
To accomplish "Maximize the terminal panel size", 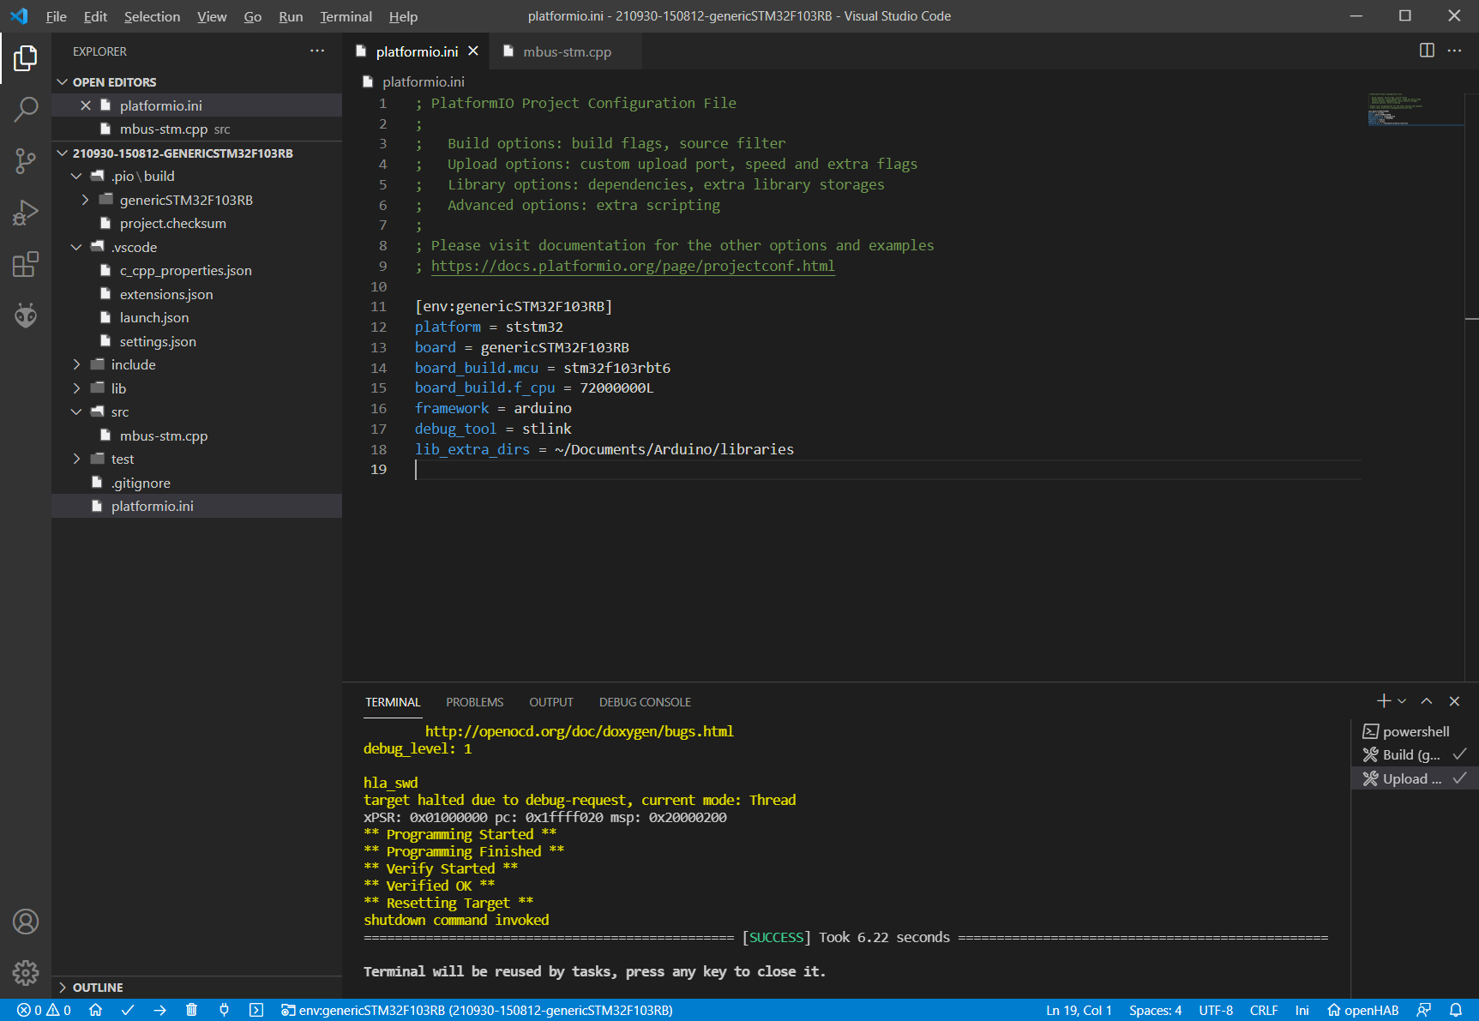I will 1427,701.
